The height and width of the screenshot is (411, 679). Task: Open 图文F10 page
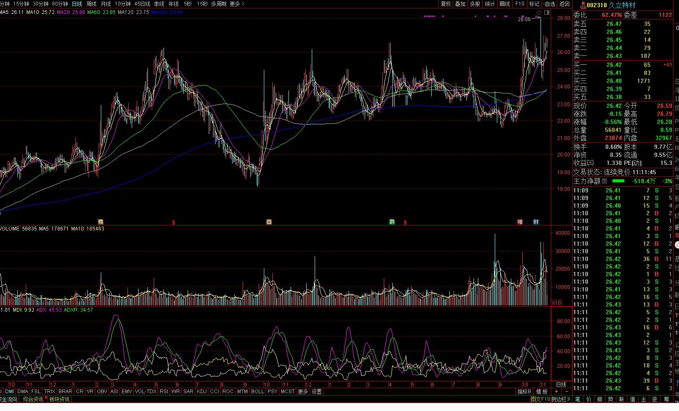click(540, 399)
